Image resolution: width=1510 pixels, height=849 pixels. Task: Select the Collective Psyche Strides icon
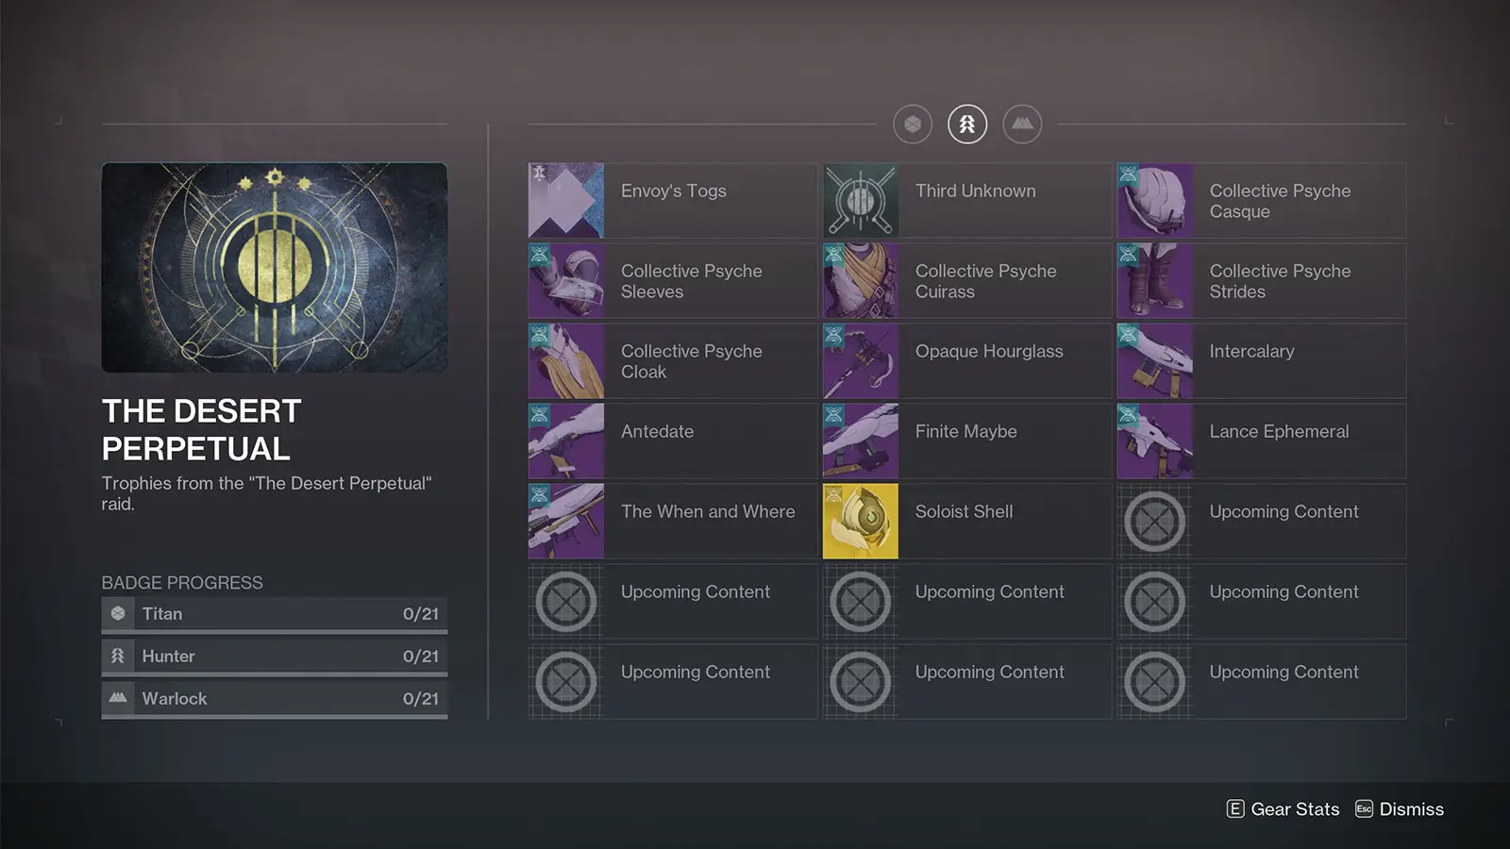(x=1155, y=280)
